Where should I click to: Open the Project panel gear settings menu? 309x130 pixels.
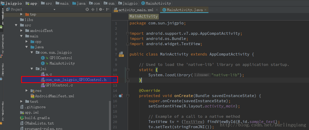click(101, 9)
